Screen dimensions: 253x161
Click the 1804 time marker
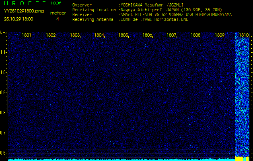[x=99, y=35]
